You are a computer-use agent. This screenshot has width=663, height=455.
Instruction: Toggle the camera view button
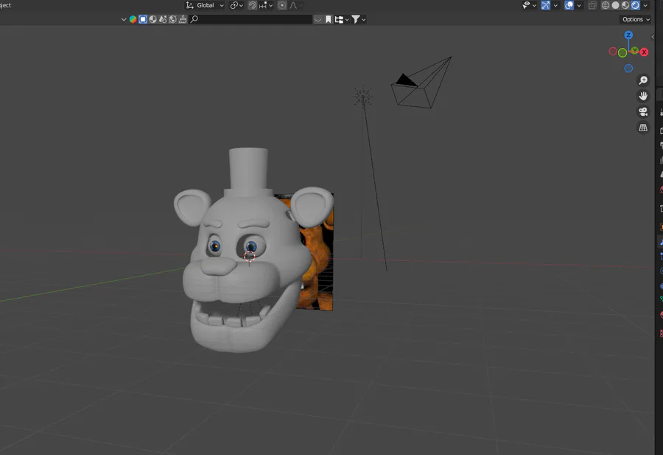pos(643,112)
